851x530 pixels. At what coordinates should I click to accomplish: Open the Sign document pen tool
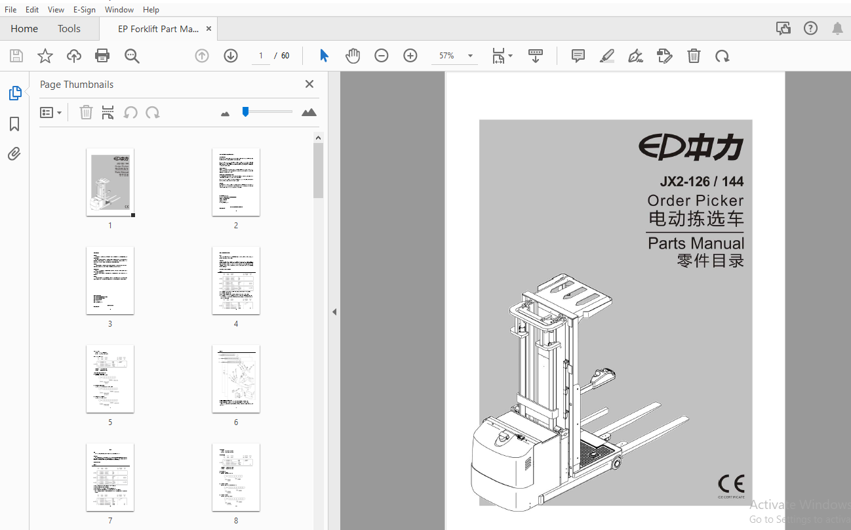click(x=635, y=56)
